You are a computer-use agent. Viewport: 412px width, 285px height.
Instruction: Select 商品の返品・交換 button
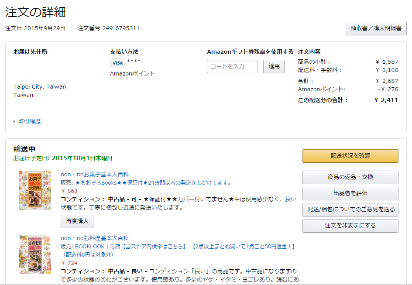(350, 177)
